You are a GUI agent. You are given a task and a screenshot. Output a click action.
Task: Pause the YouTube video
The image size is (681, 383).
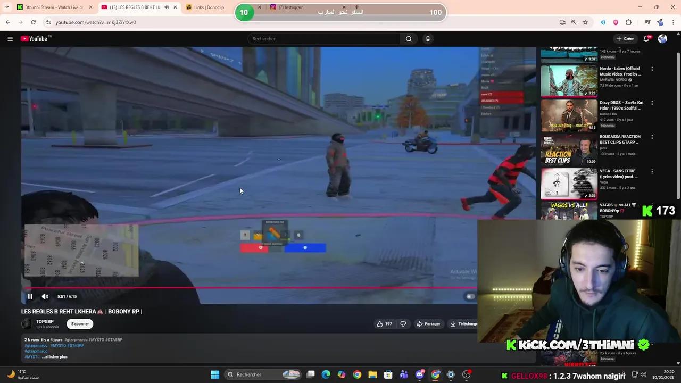tap(30, 296)
